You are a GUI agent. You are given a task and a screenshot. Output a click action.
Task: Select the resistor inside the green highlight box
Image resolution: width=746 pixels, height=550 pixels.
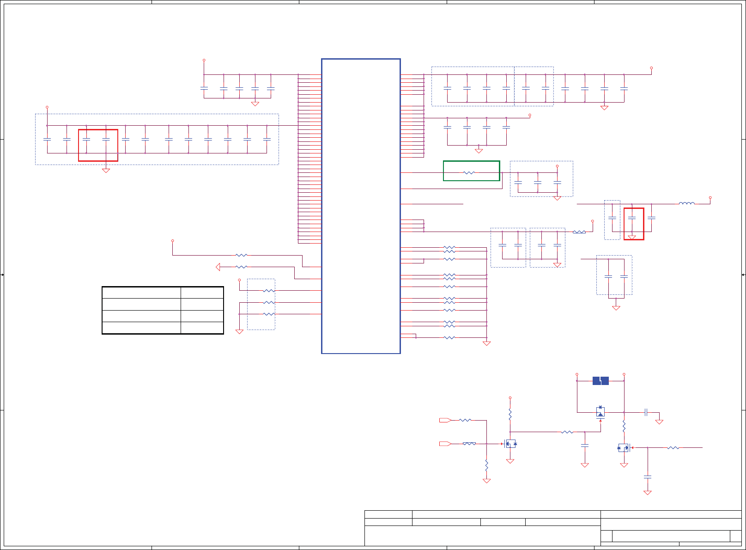469,173
